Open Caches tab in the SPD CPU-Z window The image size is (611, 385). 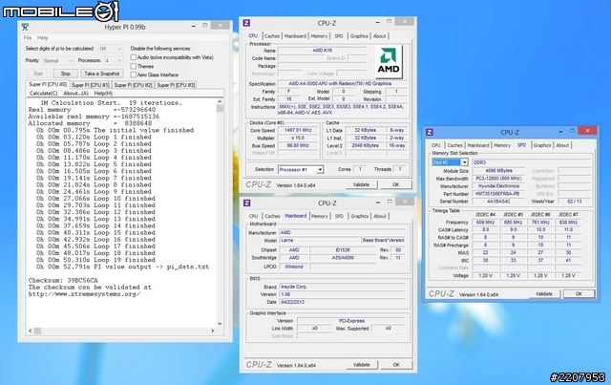[455, 145]
